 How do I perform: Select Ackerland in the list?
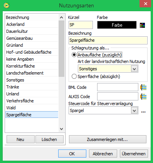click(x=32, y=24)
